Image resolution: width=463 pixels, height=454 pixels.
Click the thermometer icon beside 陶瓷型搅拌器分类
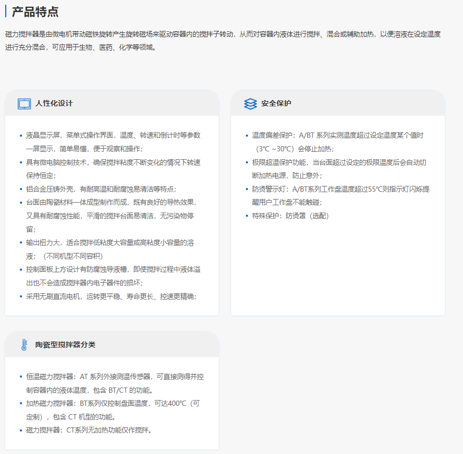24,345
